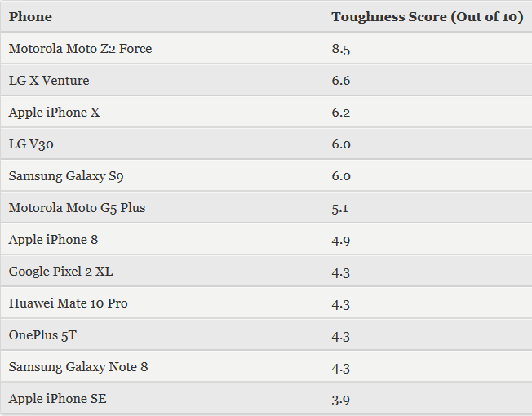
Task: Click the 6.2 score value
Action: (341, 113)
